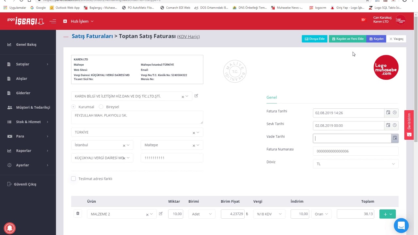Viewport: 418px width, 235px height.
Task: Click the Vade Tarihi input field
Action: coord(352,138)
